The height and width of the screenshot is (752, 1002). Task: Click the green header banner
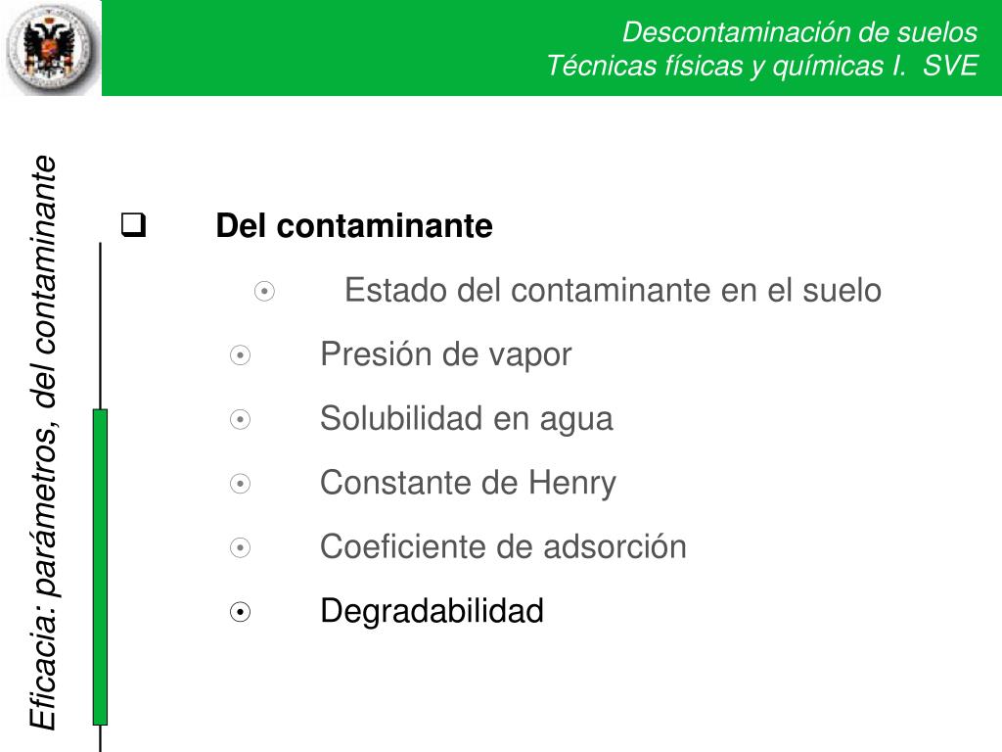(x=552, y=48)
